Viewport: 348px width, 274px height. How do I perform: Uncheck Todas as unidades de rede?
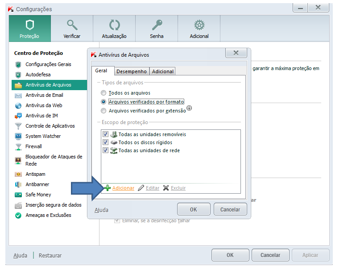(x=105, y=150)
